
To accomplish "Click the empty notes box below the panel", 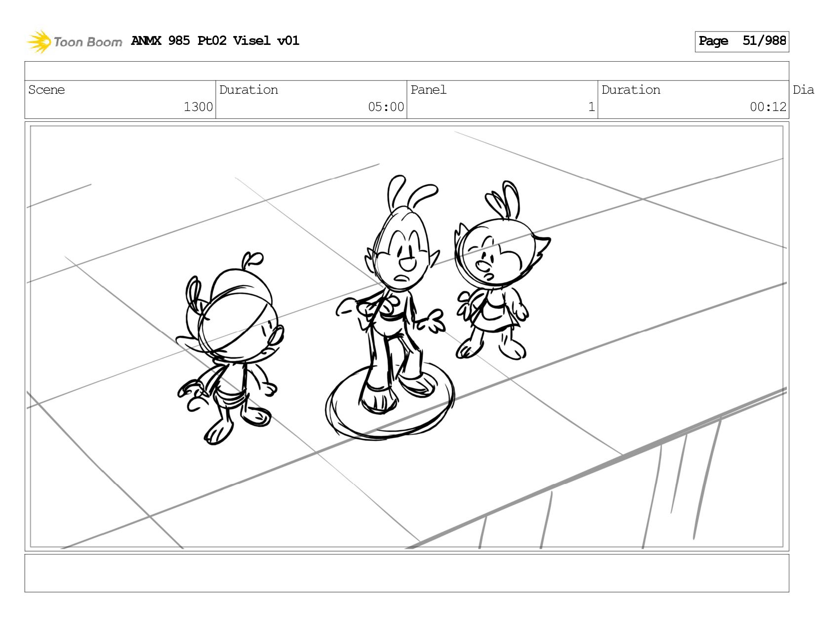I will [407, 573].
